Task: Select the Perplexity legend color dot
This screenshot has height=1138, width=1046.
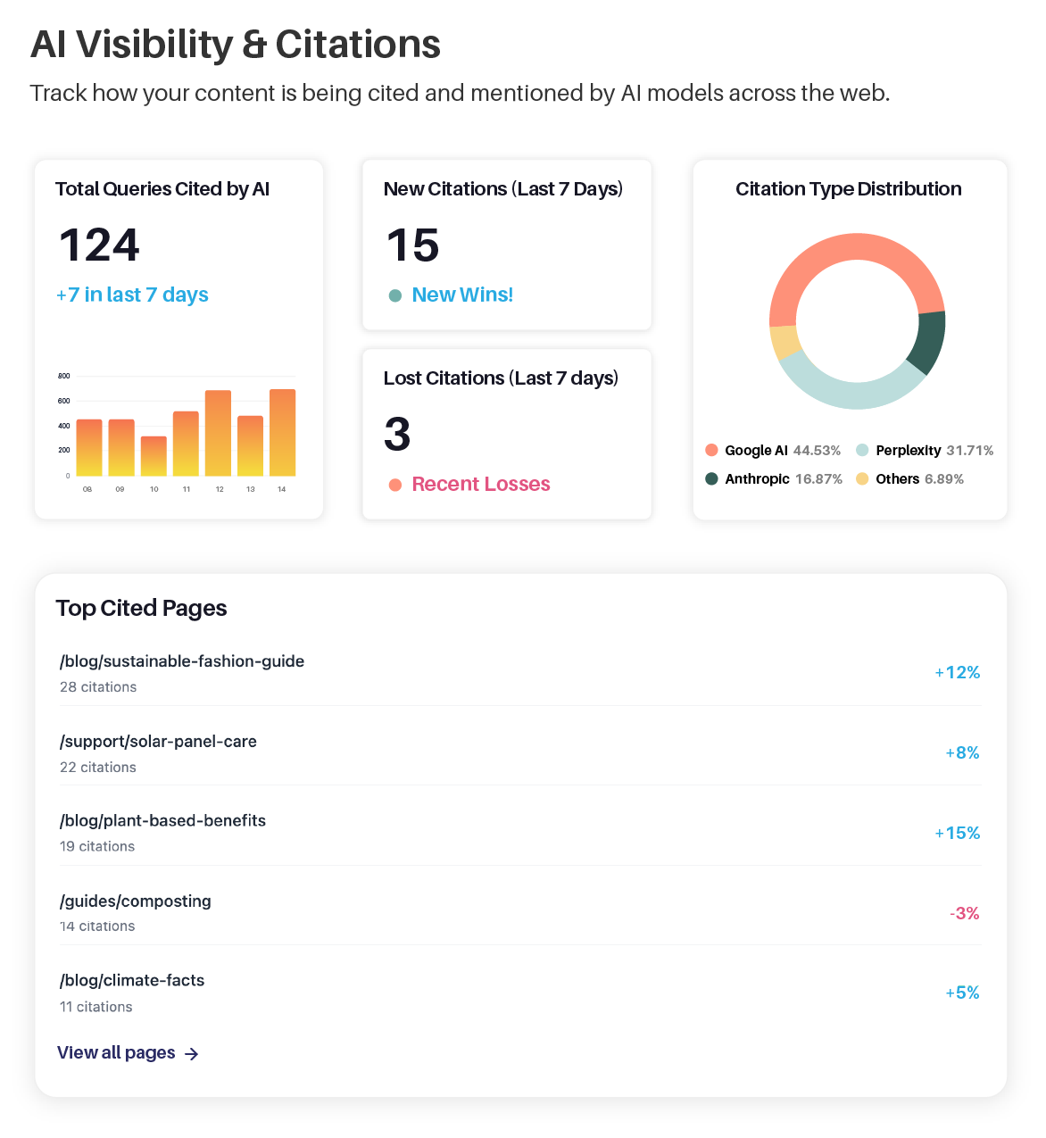Action: click(x=862, y=451)
